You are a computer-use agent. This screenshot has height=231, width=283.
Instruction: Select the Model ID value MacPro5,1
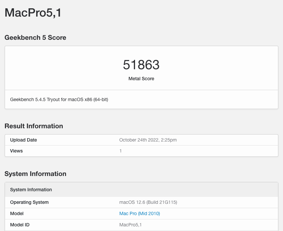click(x=130, y=225)
